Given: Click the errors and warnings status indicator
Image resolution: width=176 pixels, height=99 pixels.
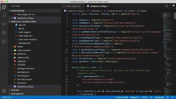Looking at the screenshot, I should 7,97.
